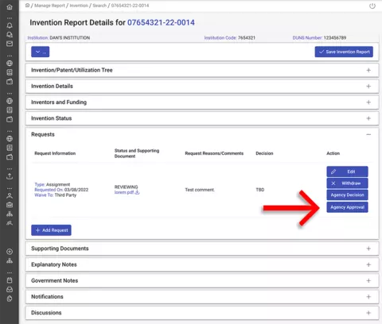Select the Institution Code 7654321
This screenshot has width=382, height=324.
[247, 38]
